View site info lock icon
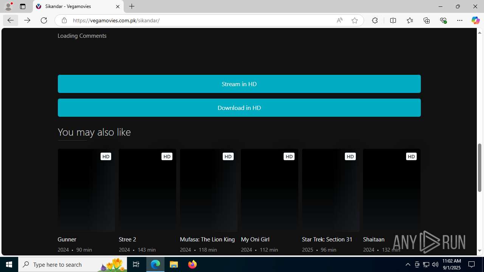This screenshot has height=272, width=484. click(x=64, y=20)
